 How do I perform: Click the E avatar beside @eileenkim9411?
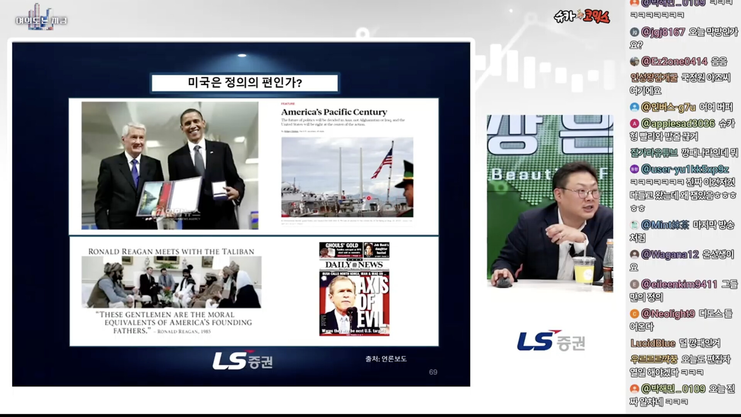point(634,284)
